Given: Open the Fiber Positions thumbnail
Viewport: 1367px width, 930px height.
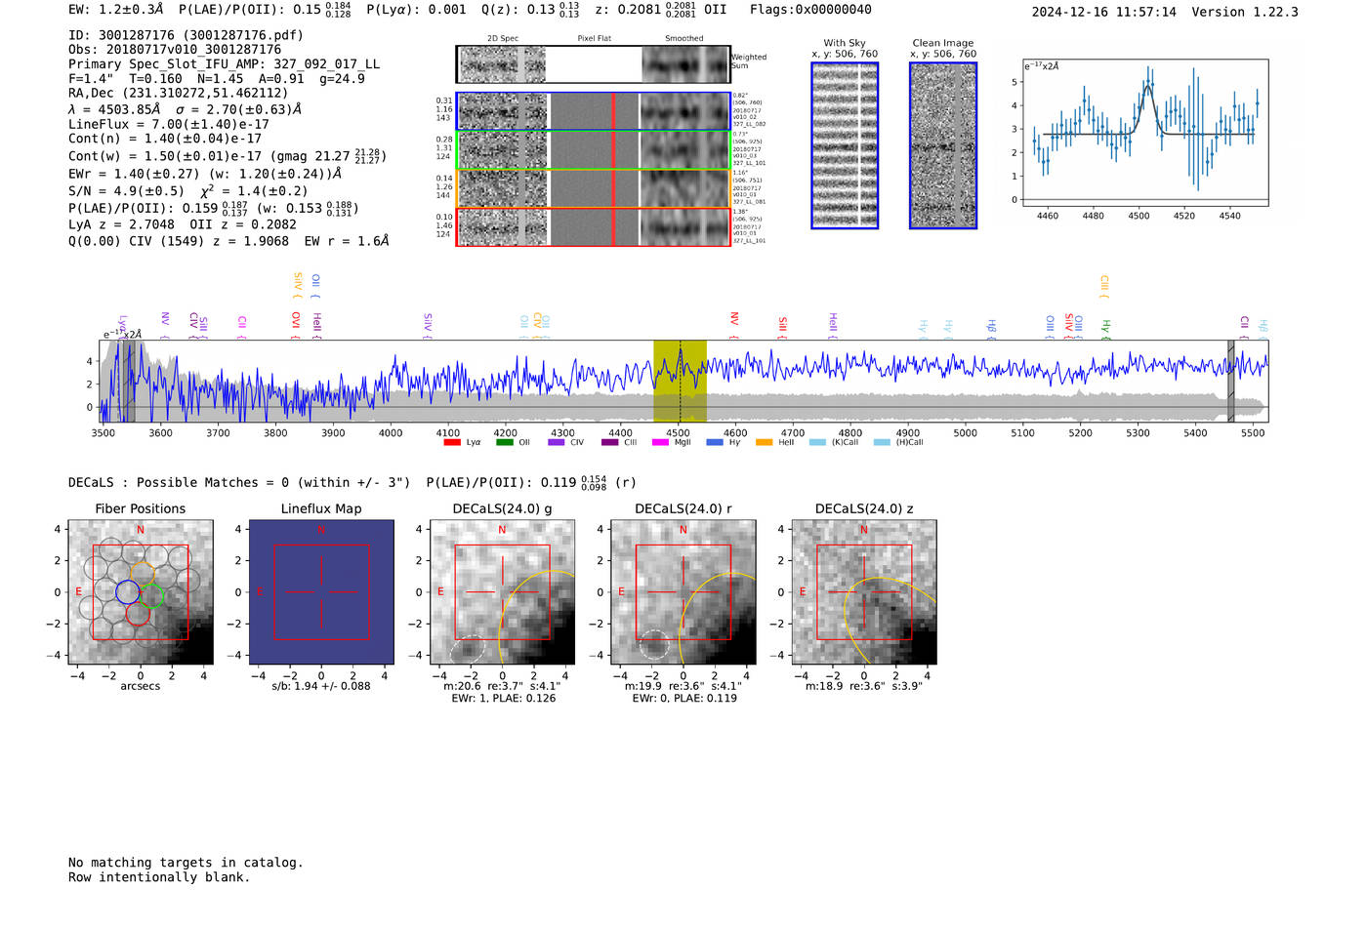Looking at the screenshot, I should pos(141,592).
